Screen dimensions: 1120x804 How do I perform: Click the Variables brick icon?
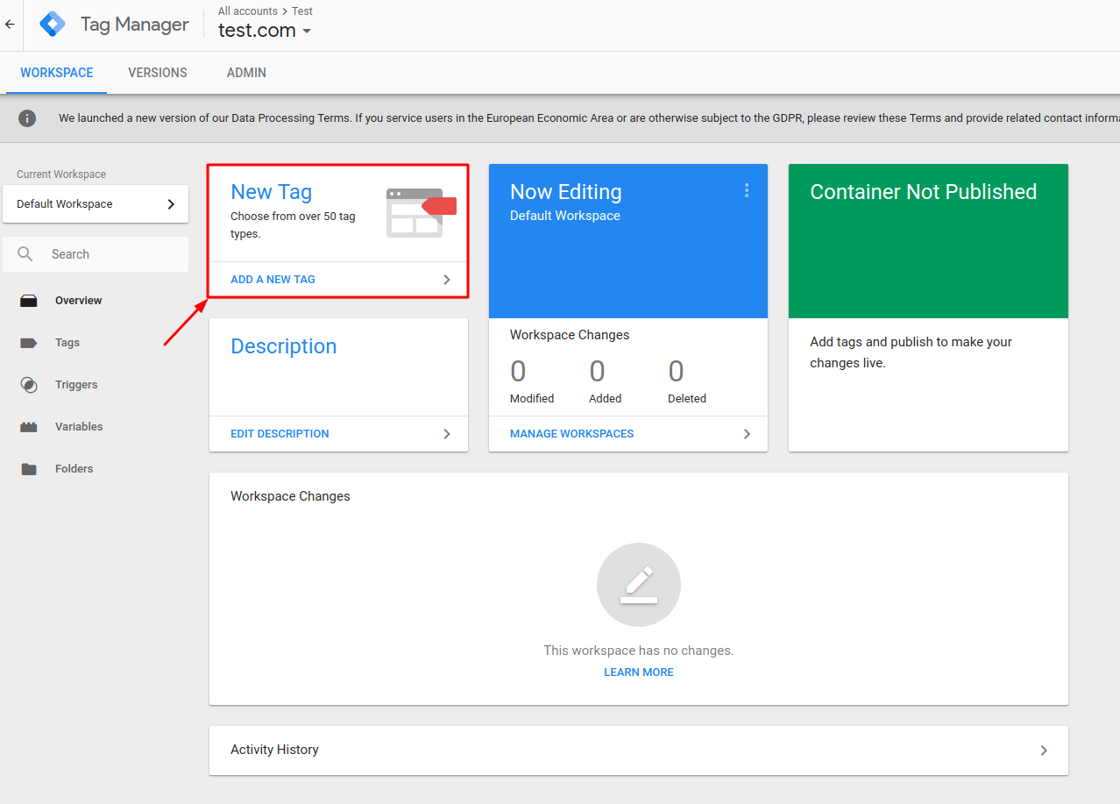(x=29, y=427)
